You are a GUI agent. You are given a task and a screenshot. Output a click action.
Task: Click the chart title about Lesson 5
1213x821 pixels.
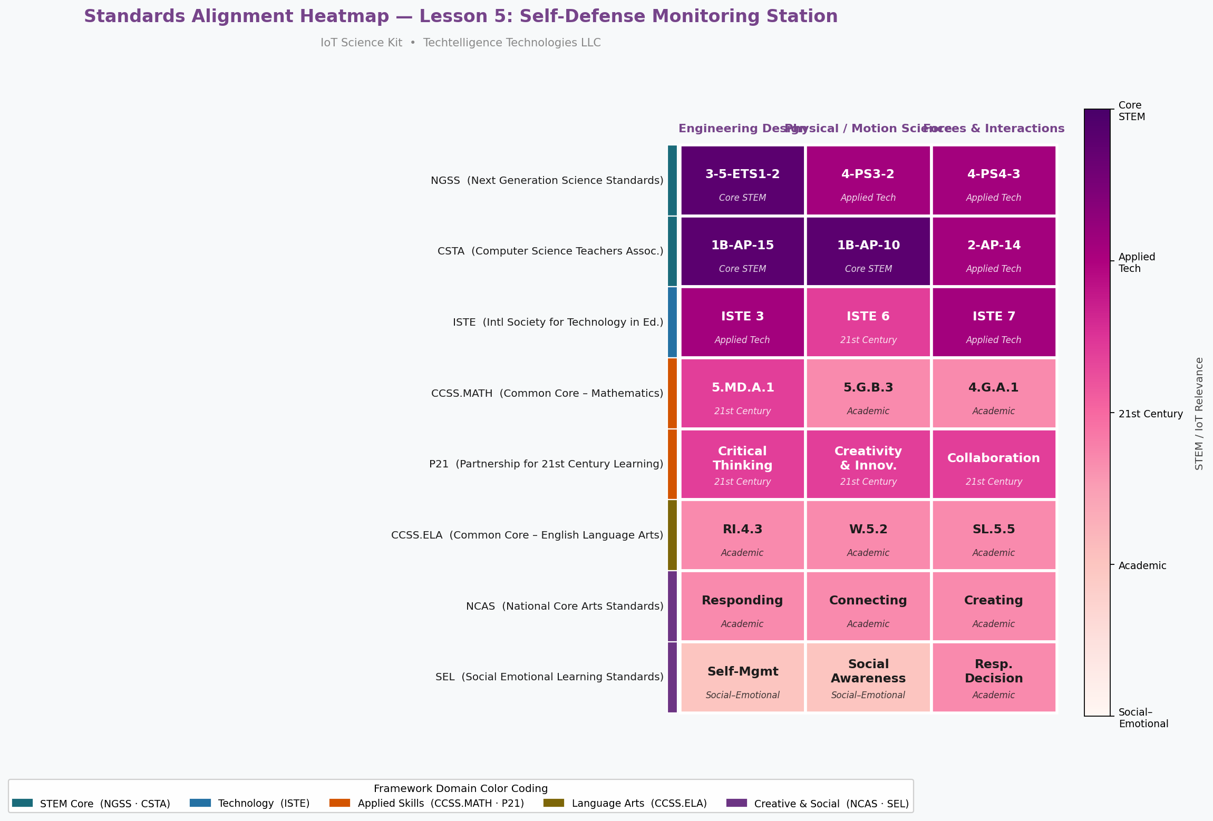[x=461, y=16]
